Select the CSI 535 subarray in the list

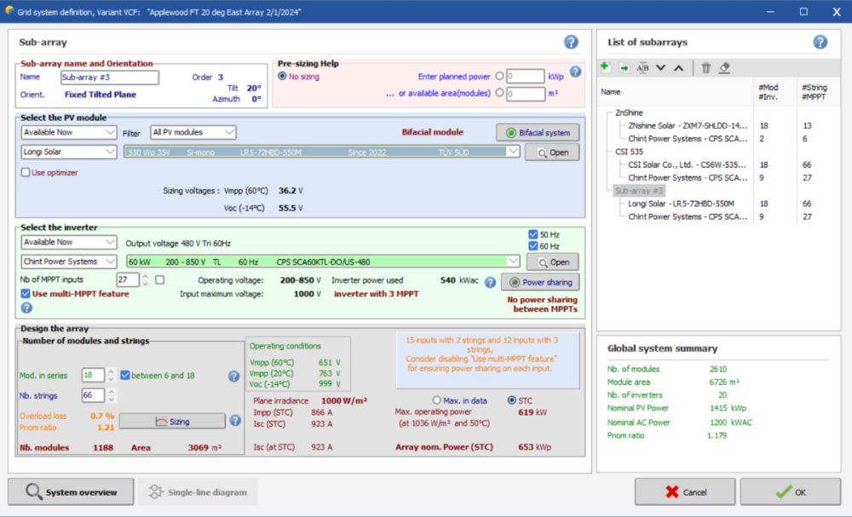[630, 152]
